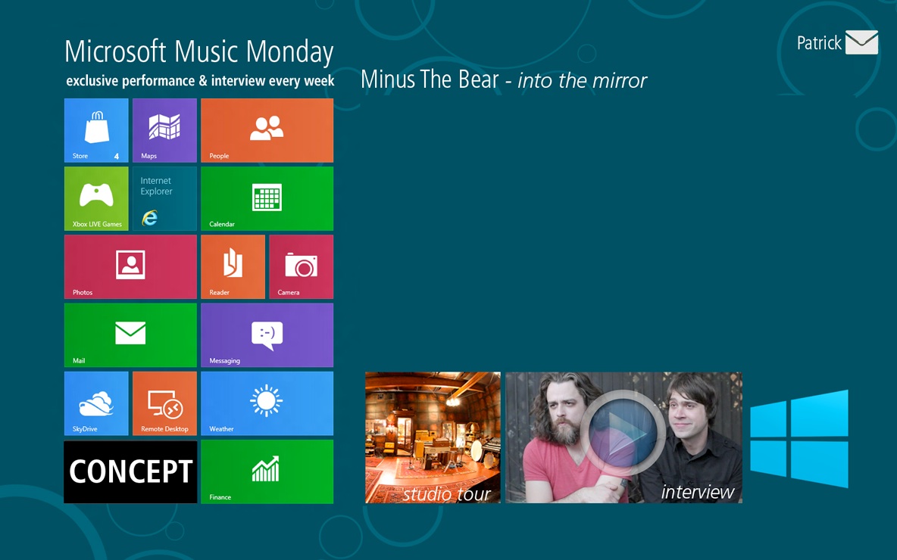
Task: Open the Photos tile
Action: [130, 266]
